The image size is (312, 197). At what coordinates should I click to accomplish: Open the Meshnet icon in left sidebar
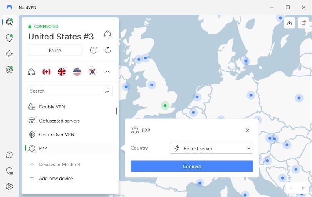(9, 54)
